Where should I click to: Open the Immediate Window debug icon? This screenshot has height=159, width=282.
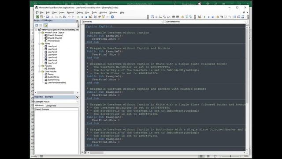point(239,17)
